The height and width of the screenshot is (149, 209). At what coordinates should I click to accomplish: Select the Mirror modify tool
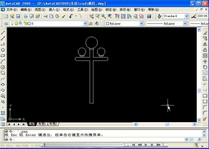pyautogui.click(x=205, y=44)
